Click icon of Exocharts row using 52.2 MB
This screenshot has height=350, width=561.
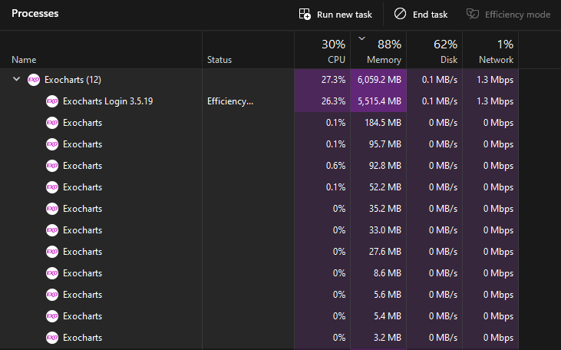(x=52, y=187)
